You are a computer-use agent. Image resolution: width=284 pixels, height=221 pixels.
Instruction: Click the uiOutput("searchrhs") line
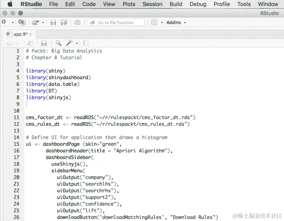88,191
